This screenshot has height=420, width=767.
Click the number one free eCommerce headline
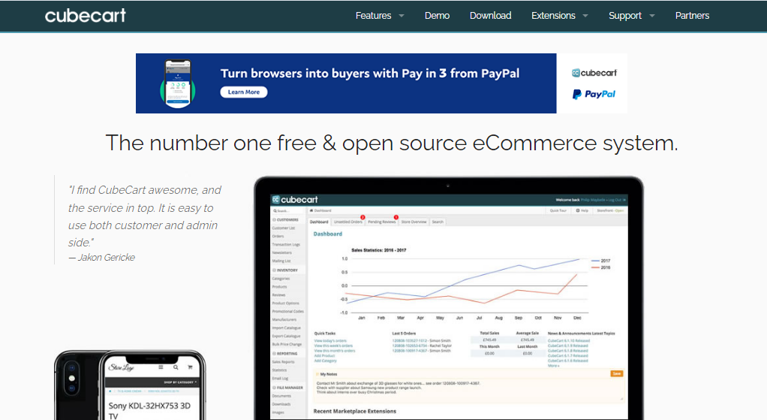[x=392, y=143]
